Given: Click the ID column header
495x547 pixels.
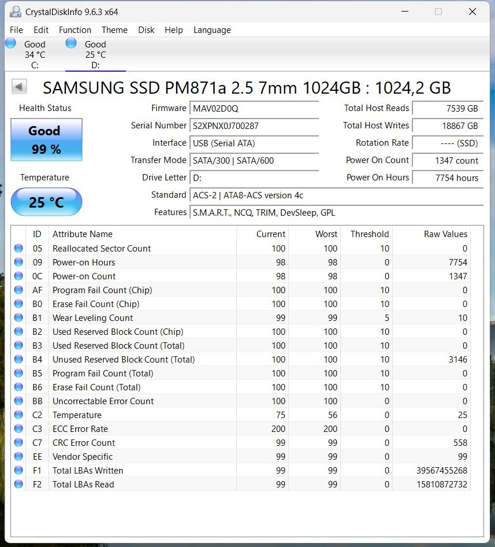Looking at the screenshot, I should pos(38,234).
